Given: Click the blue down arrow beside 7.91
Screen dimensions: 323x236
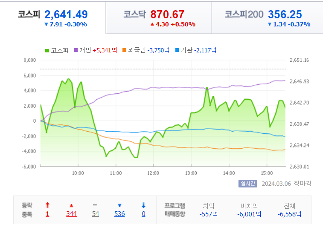Looking at the screenshot, I should (47, 24).
